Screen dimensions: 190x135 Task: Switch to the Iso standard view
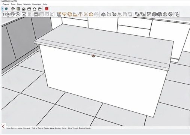pyautogui.click(x=13, y=9)
